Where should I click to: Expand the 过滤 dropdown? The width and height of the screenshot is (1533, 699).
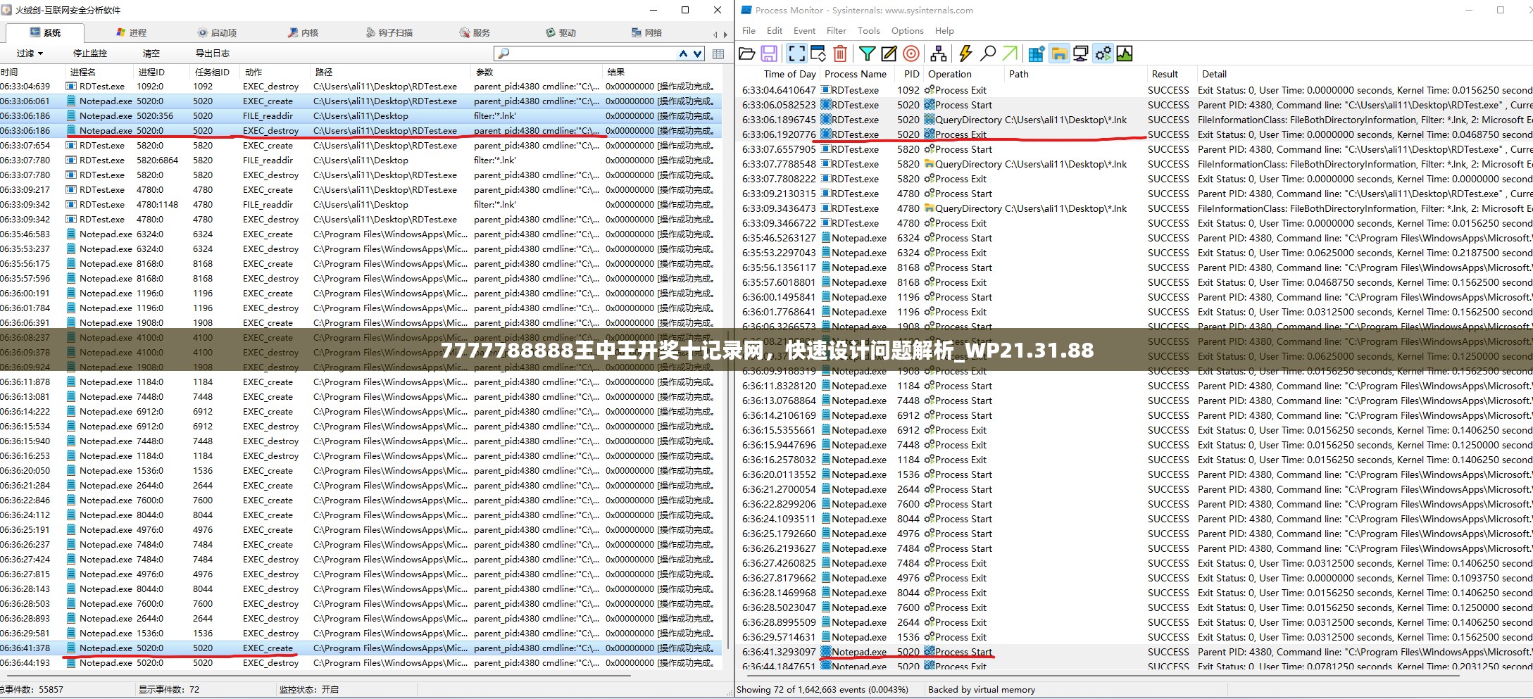pyautogui.click(x=30, y=53)
